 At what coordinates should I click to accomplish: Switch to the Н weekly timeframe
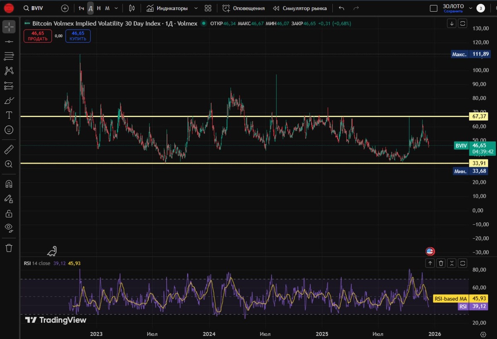coord(99,8)
